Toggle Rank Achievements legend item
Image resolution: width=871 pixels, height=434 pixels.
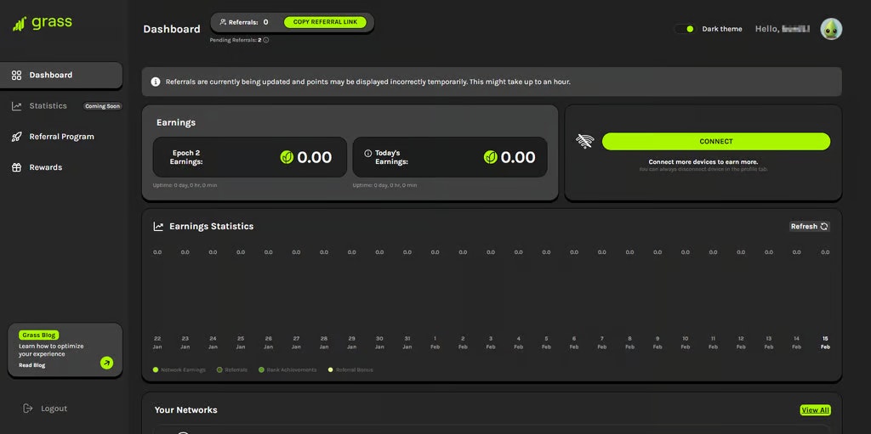coord(287,369)
